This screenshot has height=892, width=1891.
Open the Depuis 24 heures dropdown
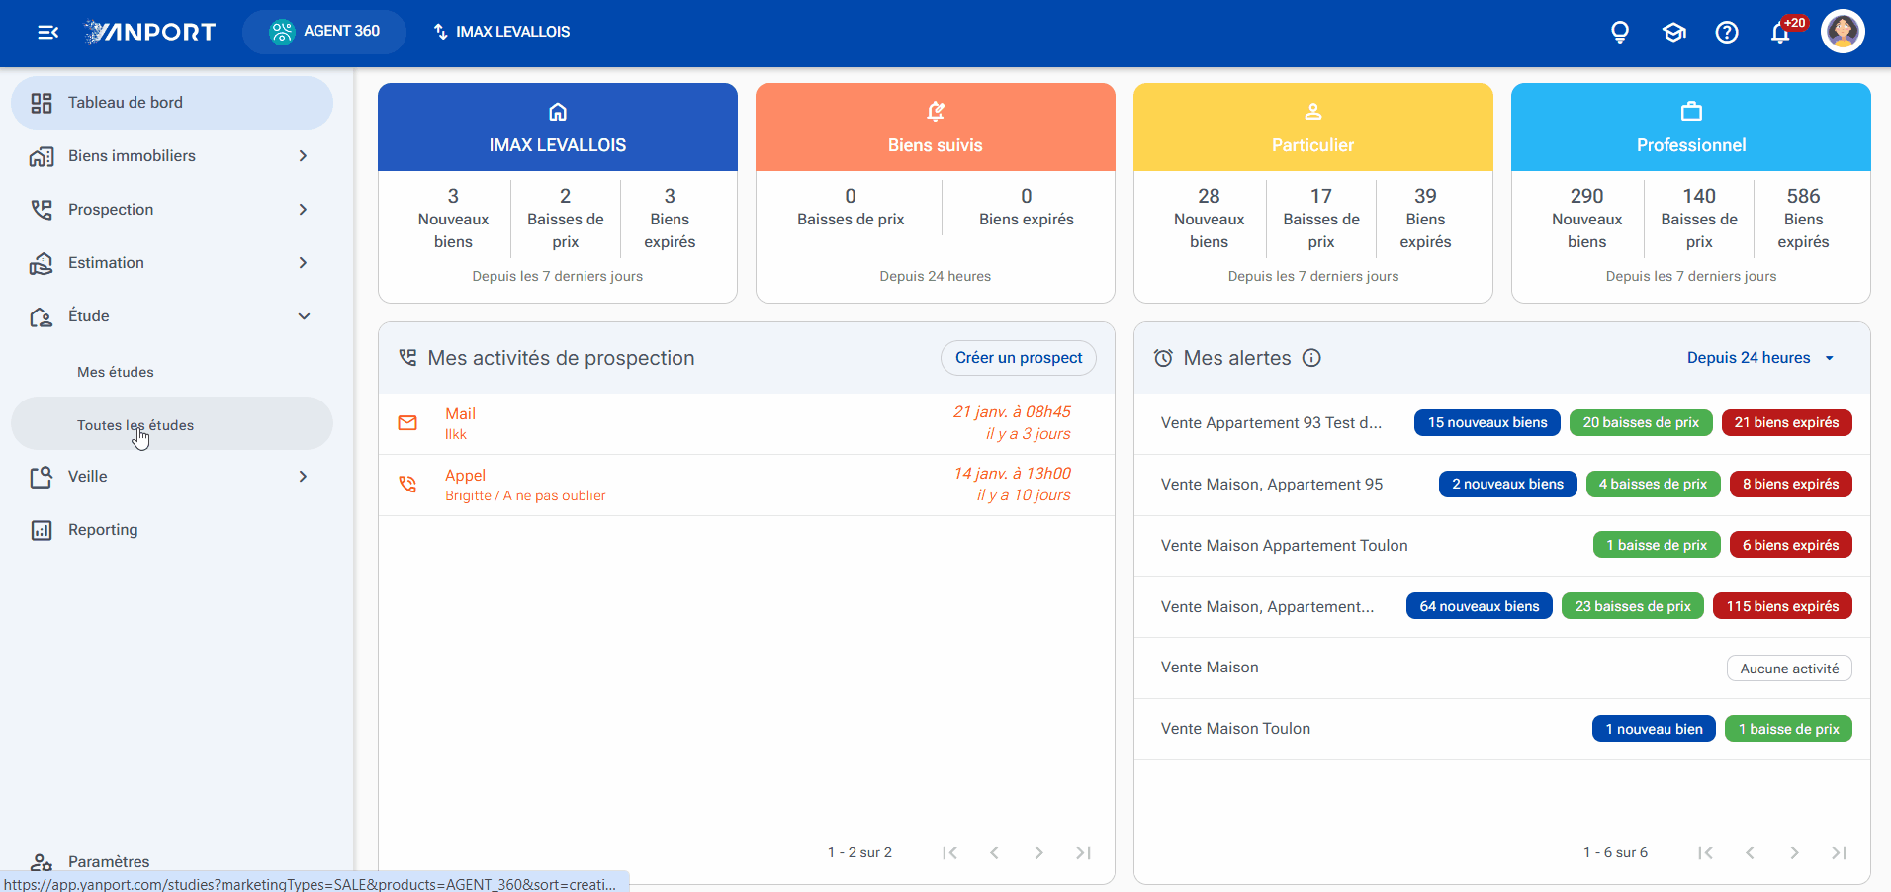[1760, 358]
